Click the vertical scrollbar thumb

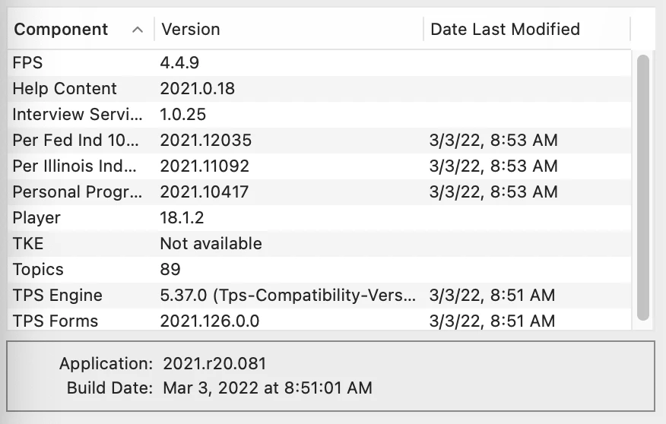pyautogui.click(x=643, y=188)
